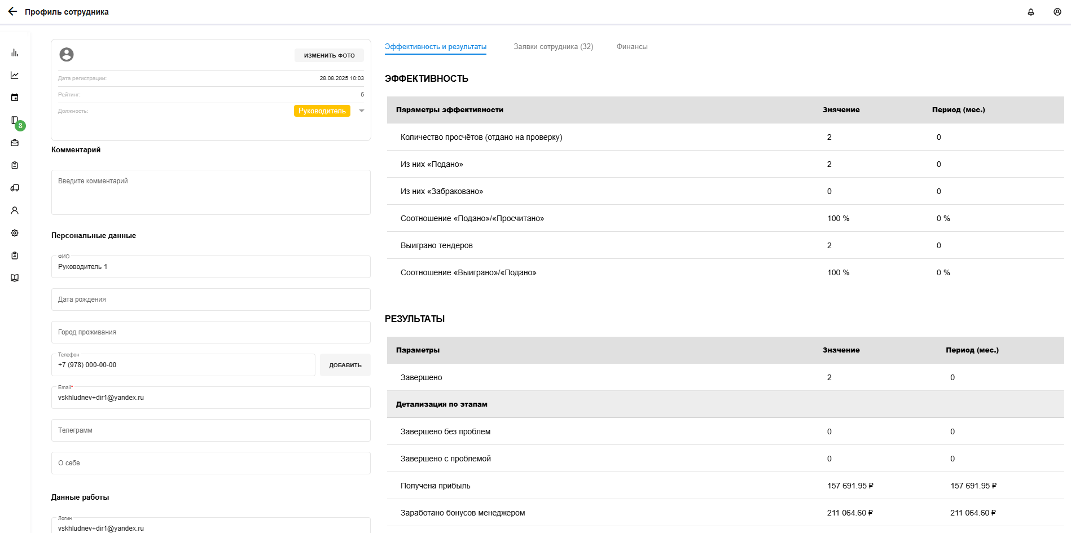Click the РЕЗУЛЬТАТЫ section heading
The width and height of the screenshot is (1071, 533).
click(415, 319)
